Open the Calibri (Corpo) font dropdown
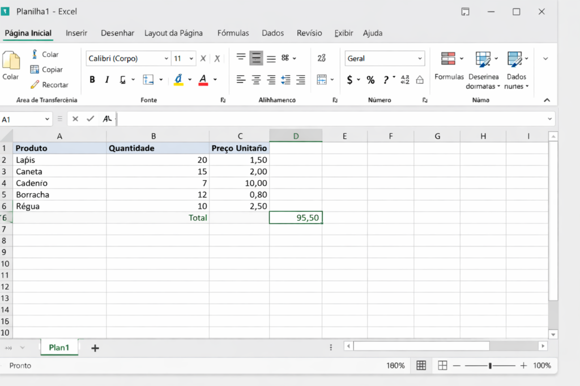Image resolution: width=580 pixels, height=386 pixels. 166,59
